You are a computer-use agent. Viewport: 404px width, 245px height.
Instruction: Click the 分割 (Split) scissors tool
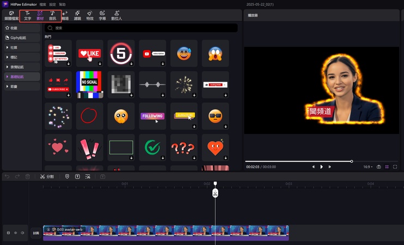tap(47, 176)
